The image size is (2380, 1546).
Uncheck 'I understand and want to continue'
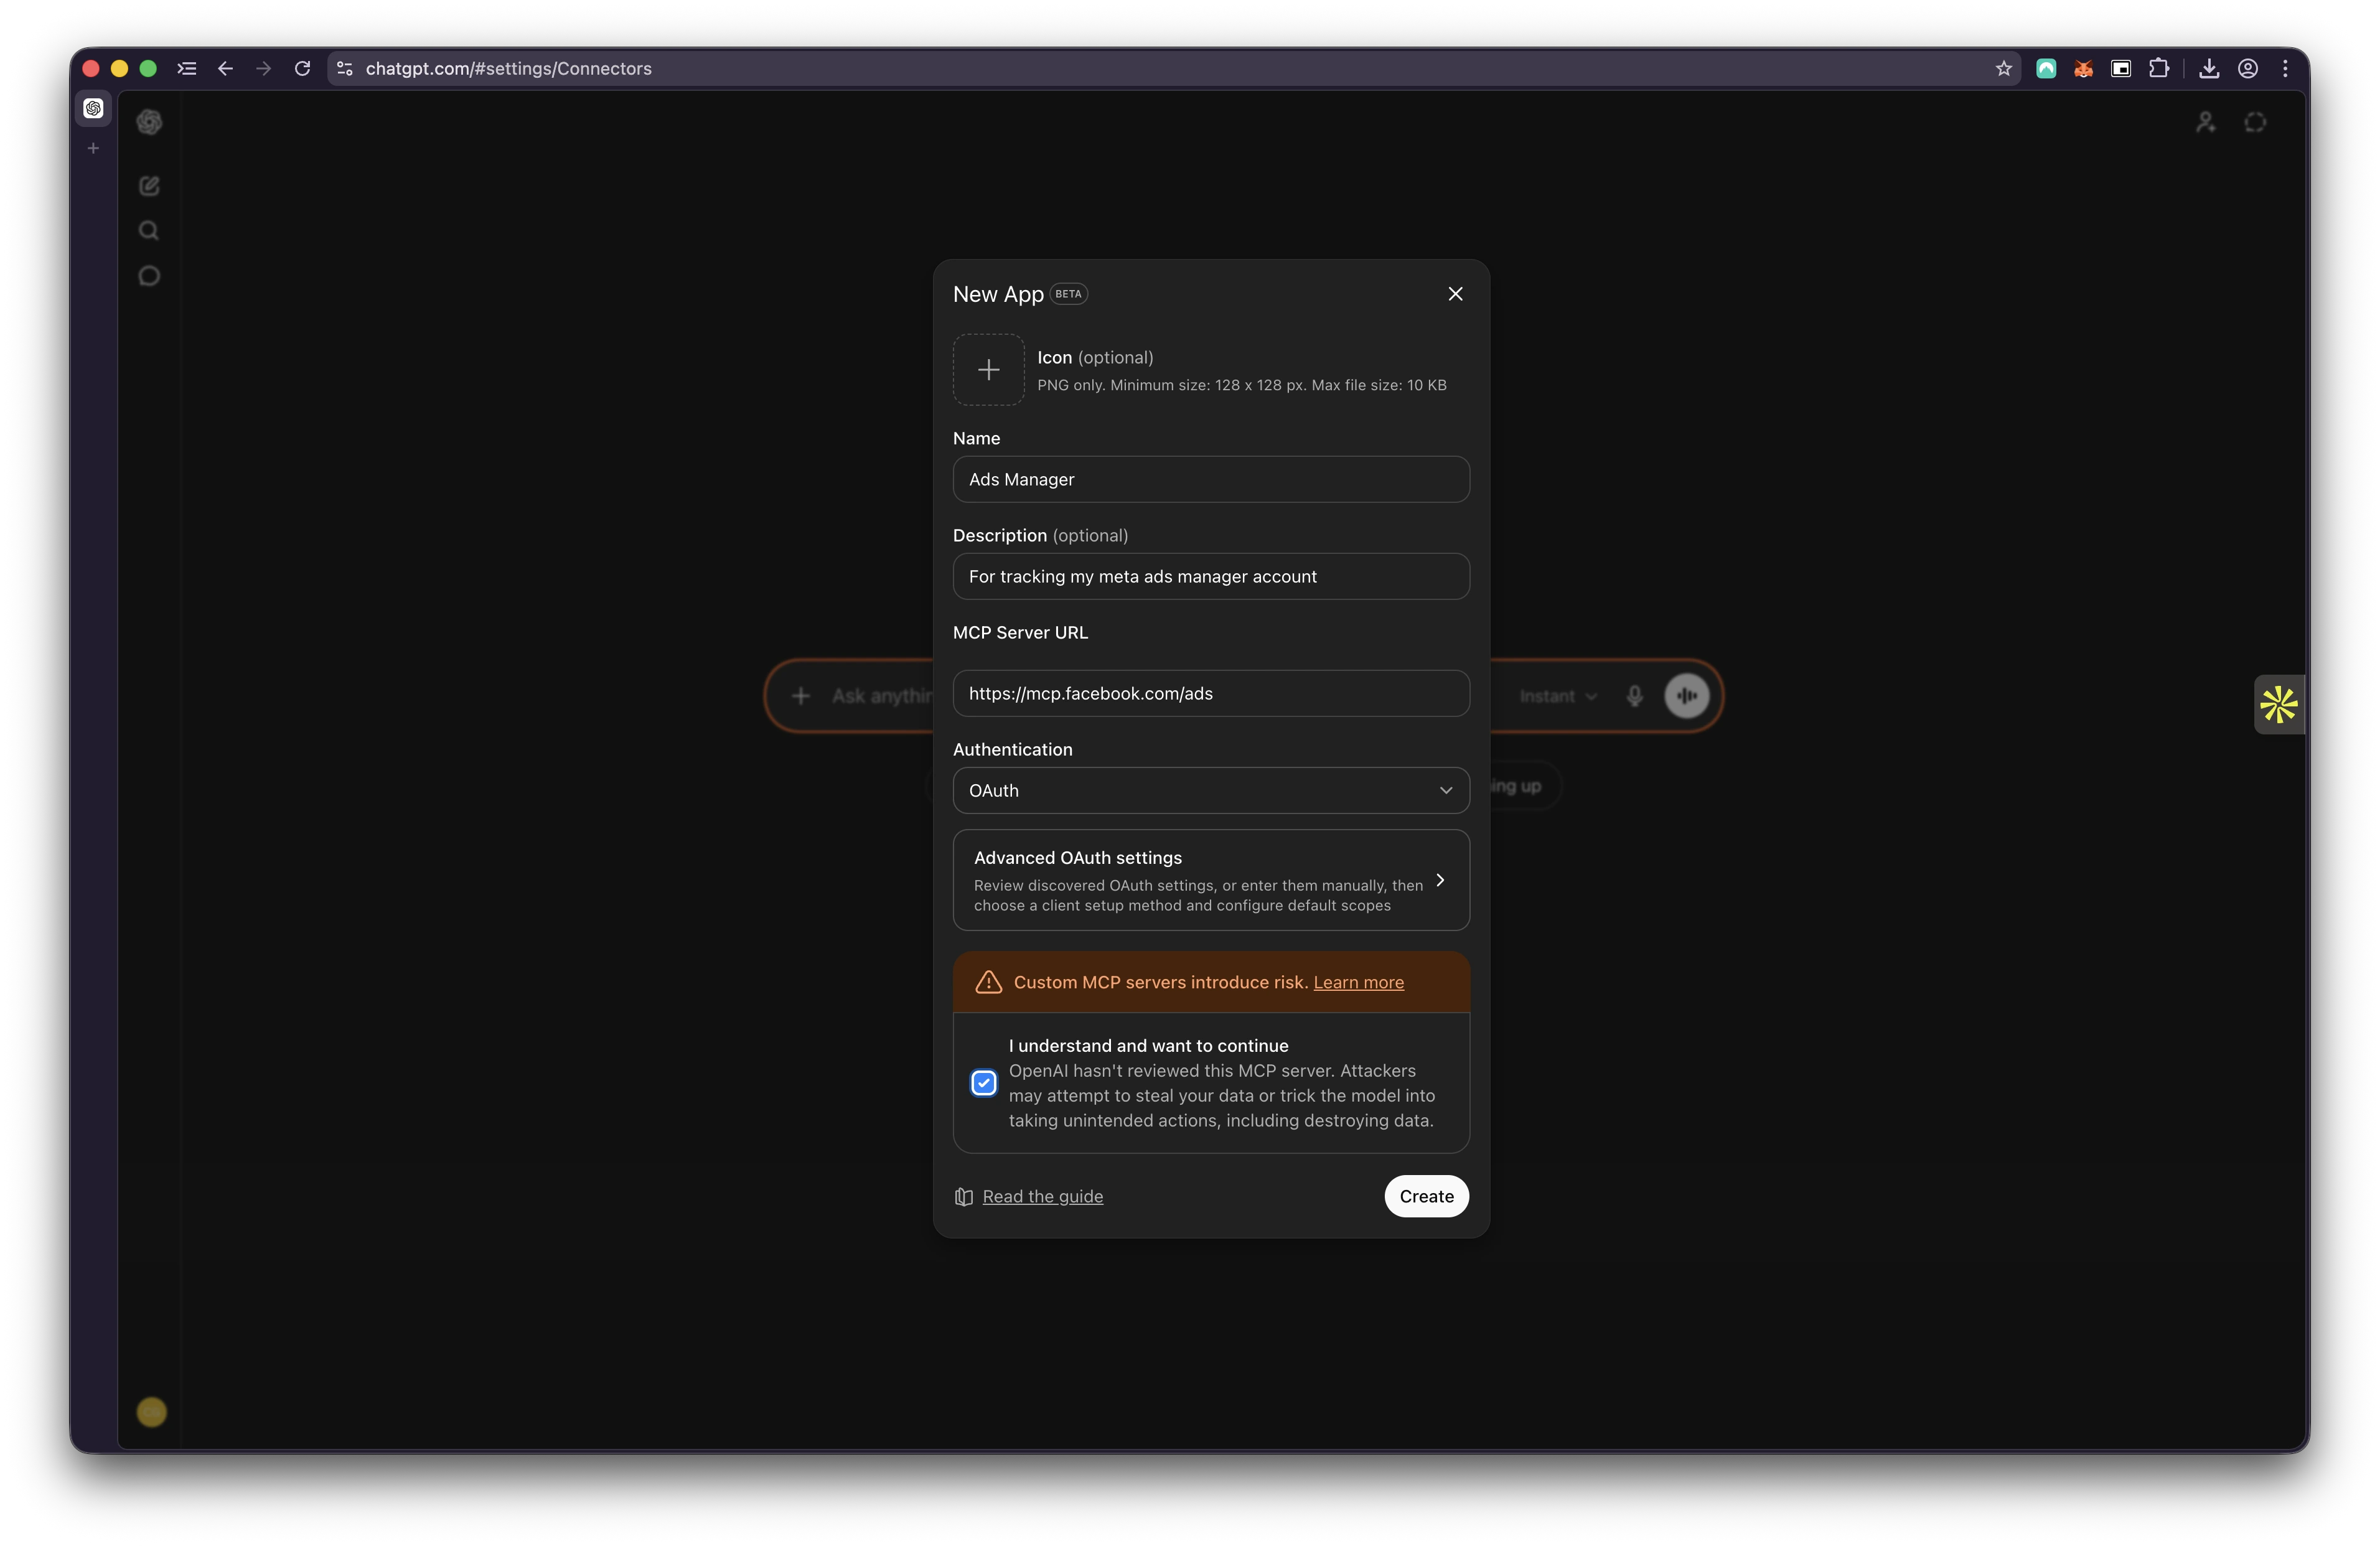tap(984, 1083)
